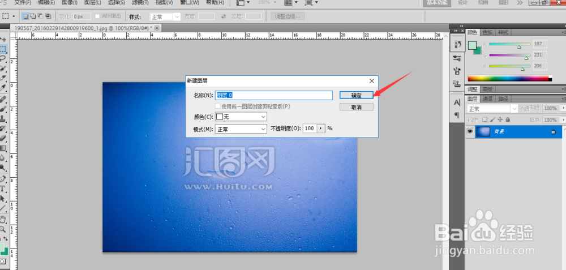Switch to the 蒙版 tab
566x270 pixels.
point(488,89)
